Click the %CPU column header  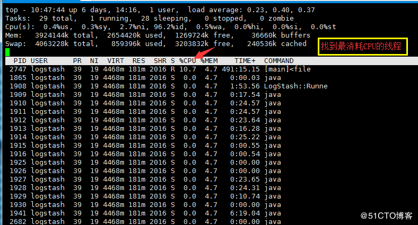click(x=188, y=61)
